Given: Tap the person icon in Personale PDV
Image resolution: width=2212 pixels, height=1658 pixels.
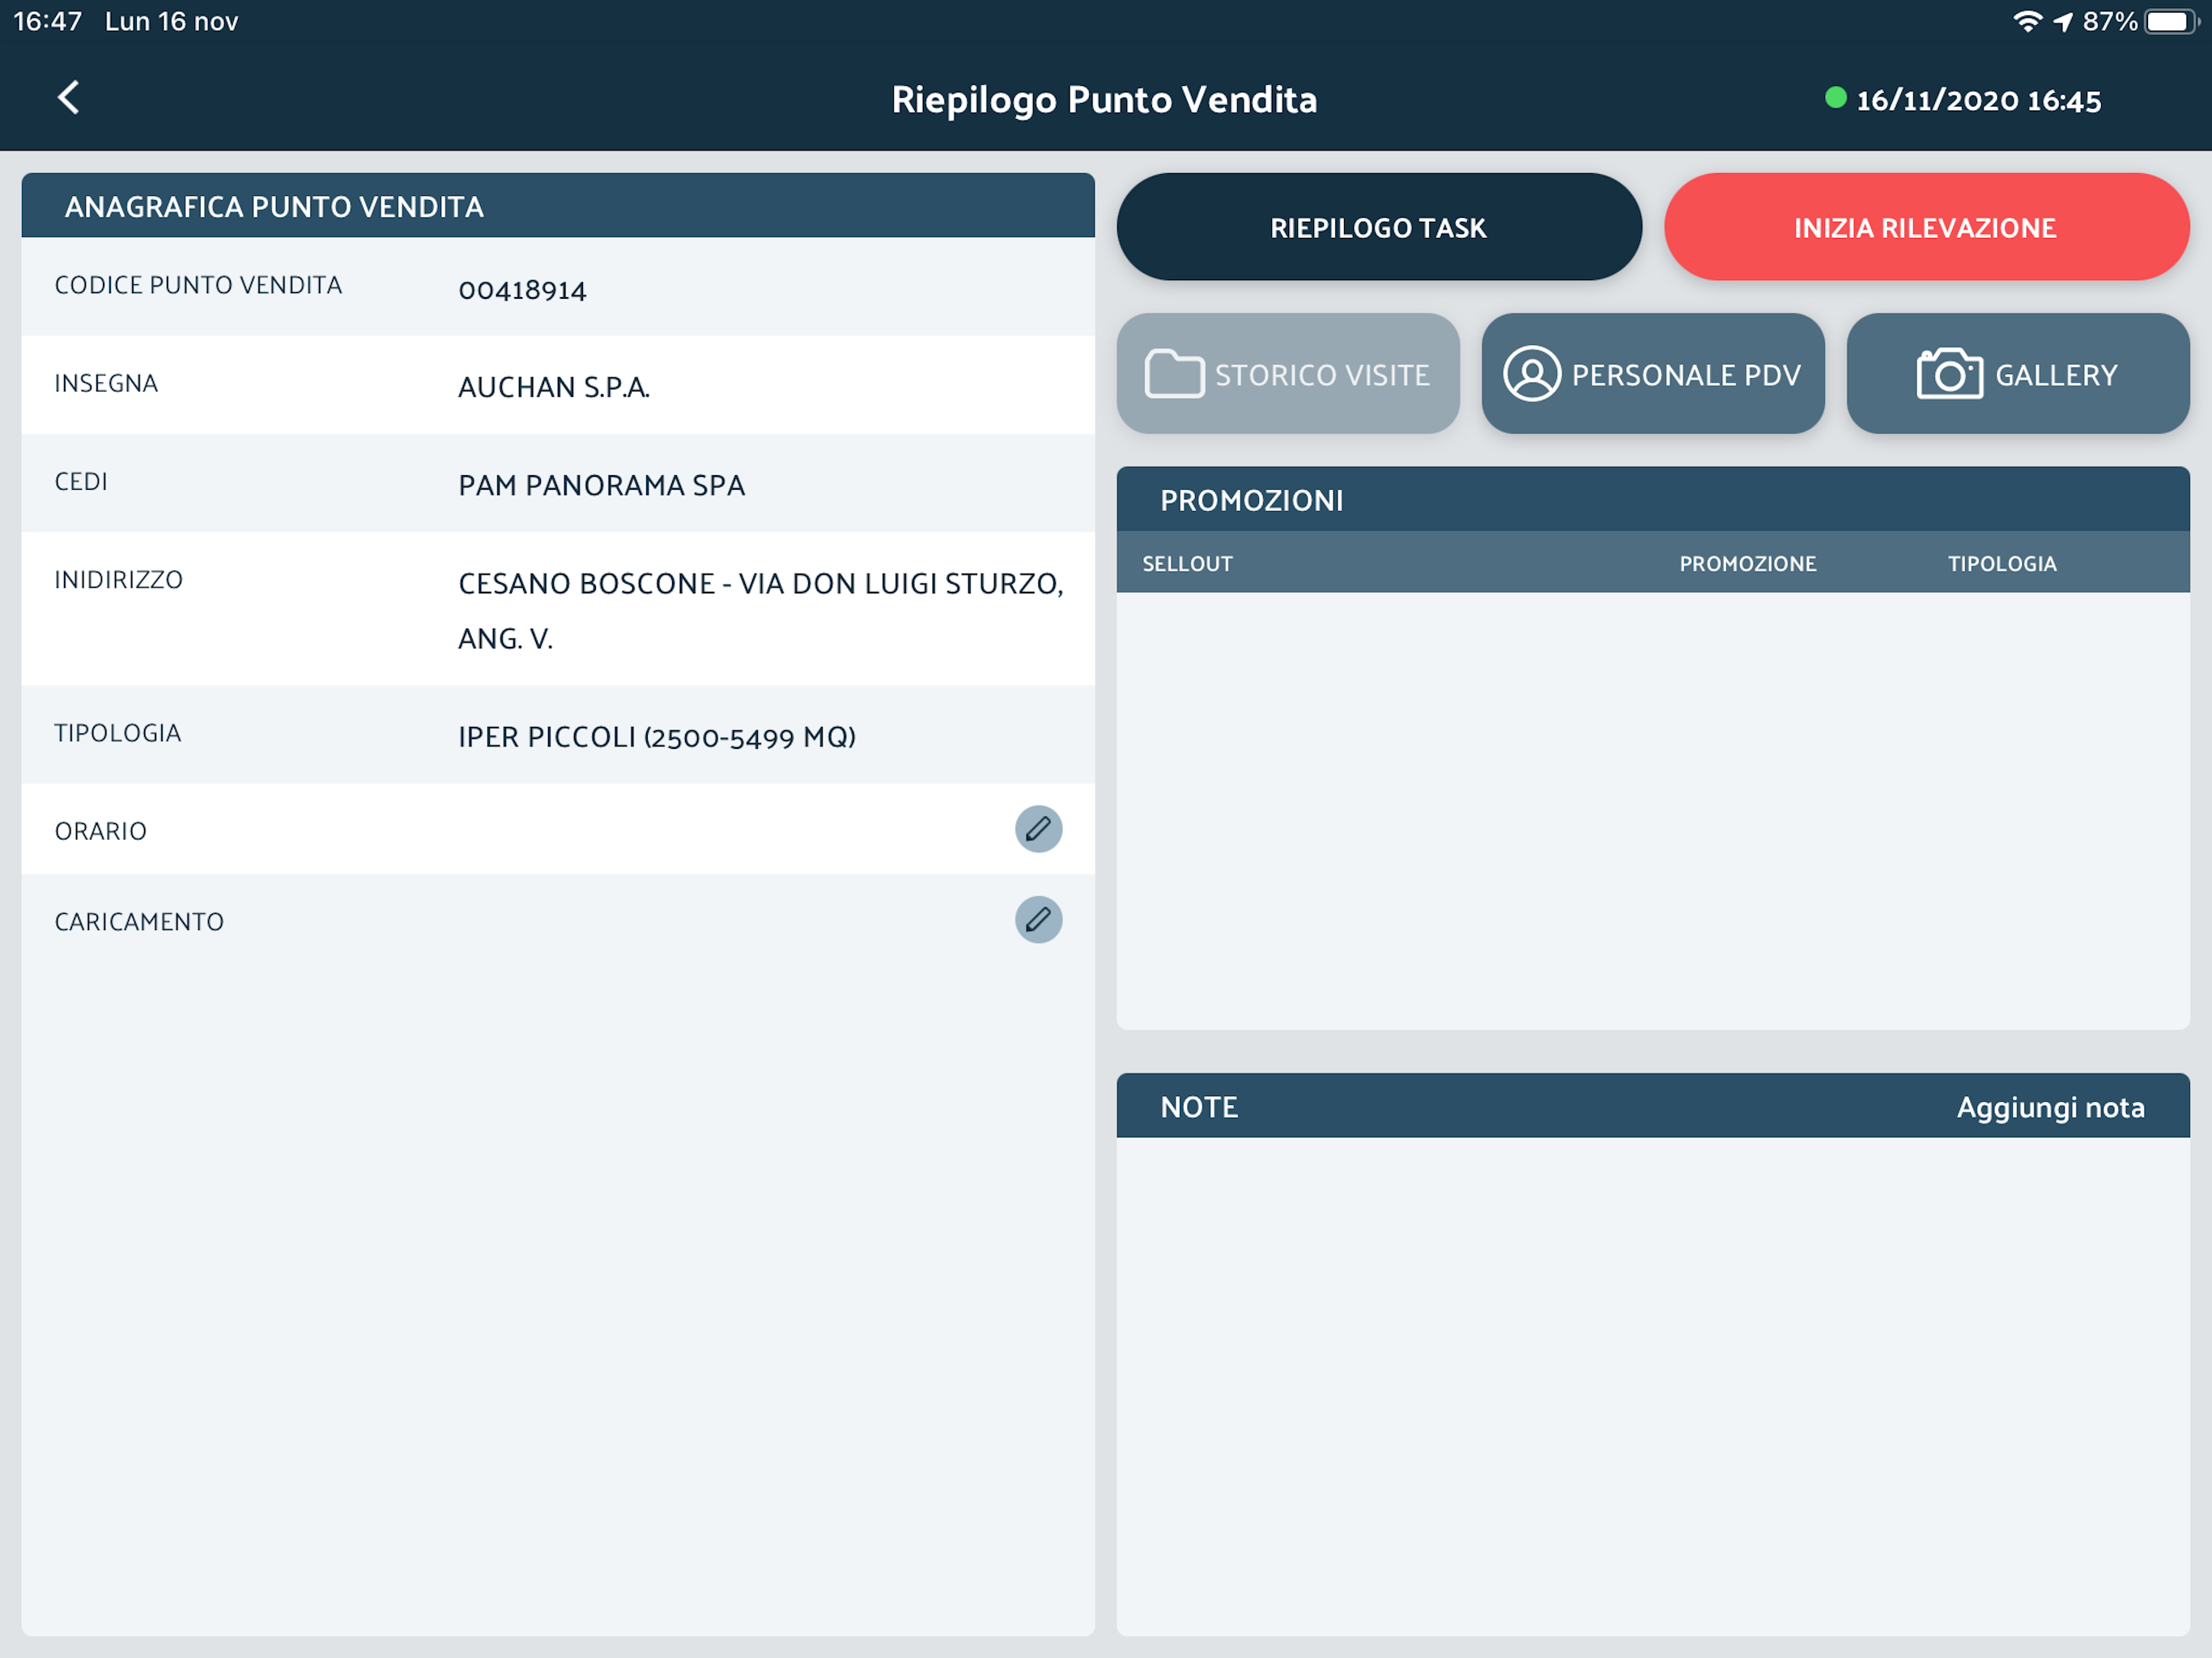Looking at the screenshot, I should pos(1531,374).
